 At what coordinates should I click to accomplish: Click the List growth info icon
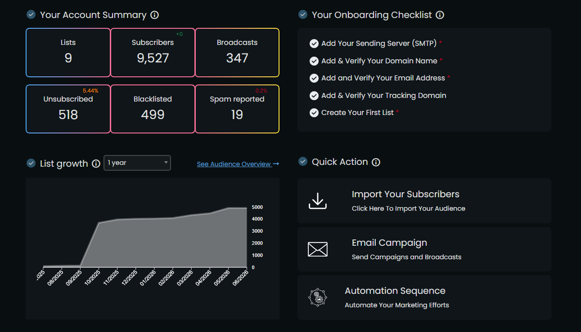point(96,164)
